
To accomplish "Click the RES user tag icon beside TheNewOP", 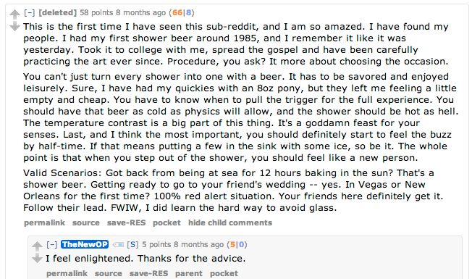I will pos(118,245).
